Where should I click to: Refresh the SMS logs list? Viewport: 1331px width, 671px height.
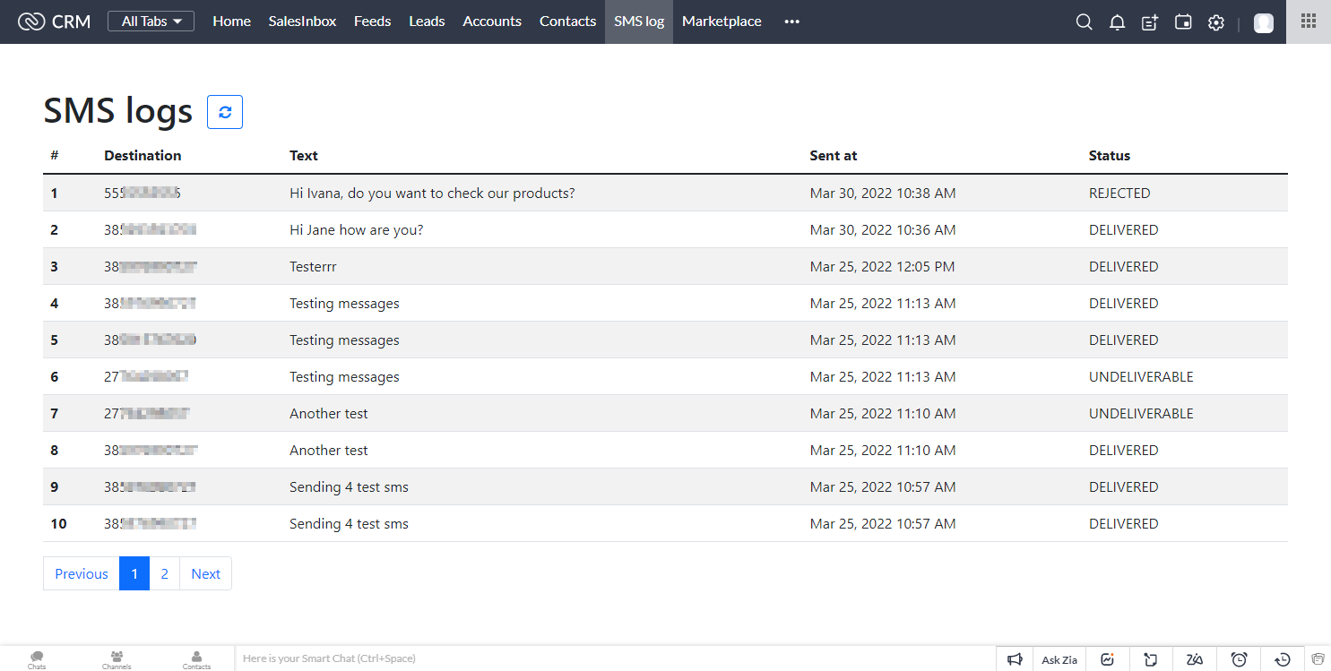225,112
